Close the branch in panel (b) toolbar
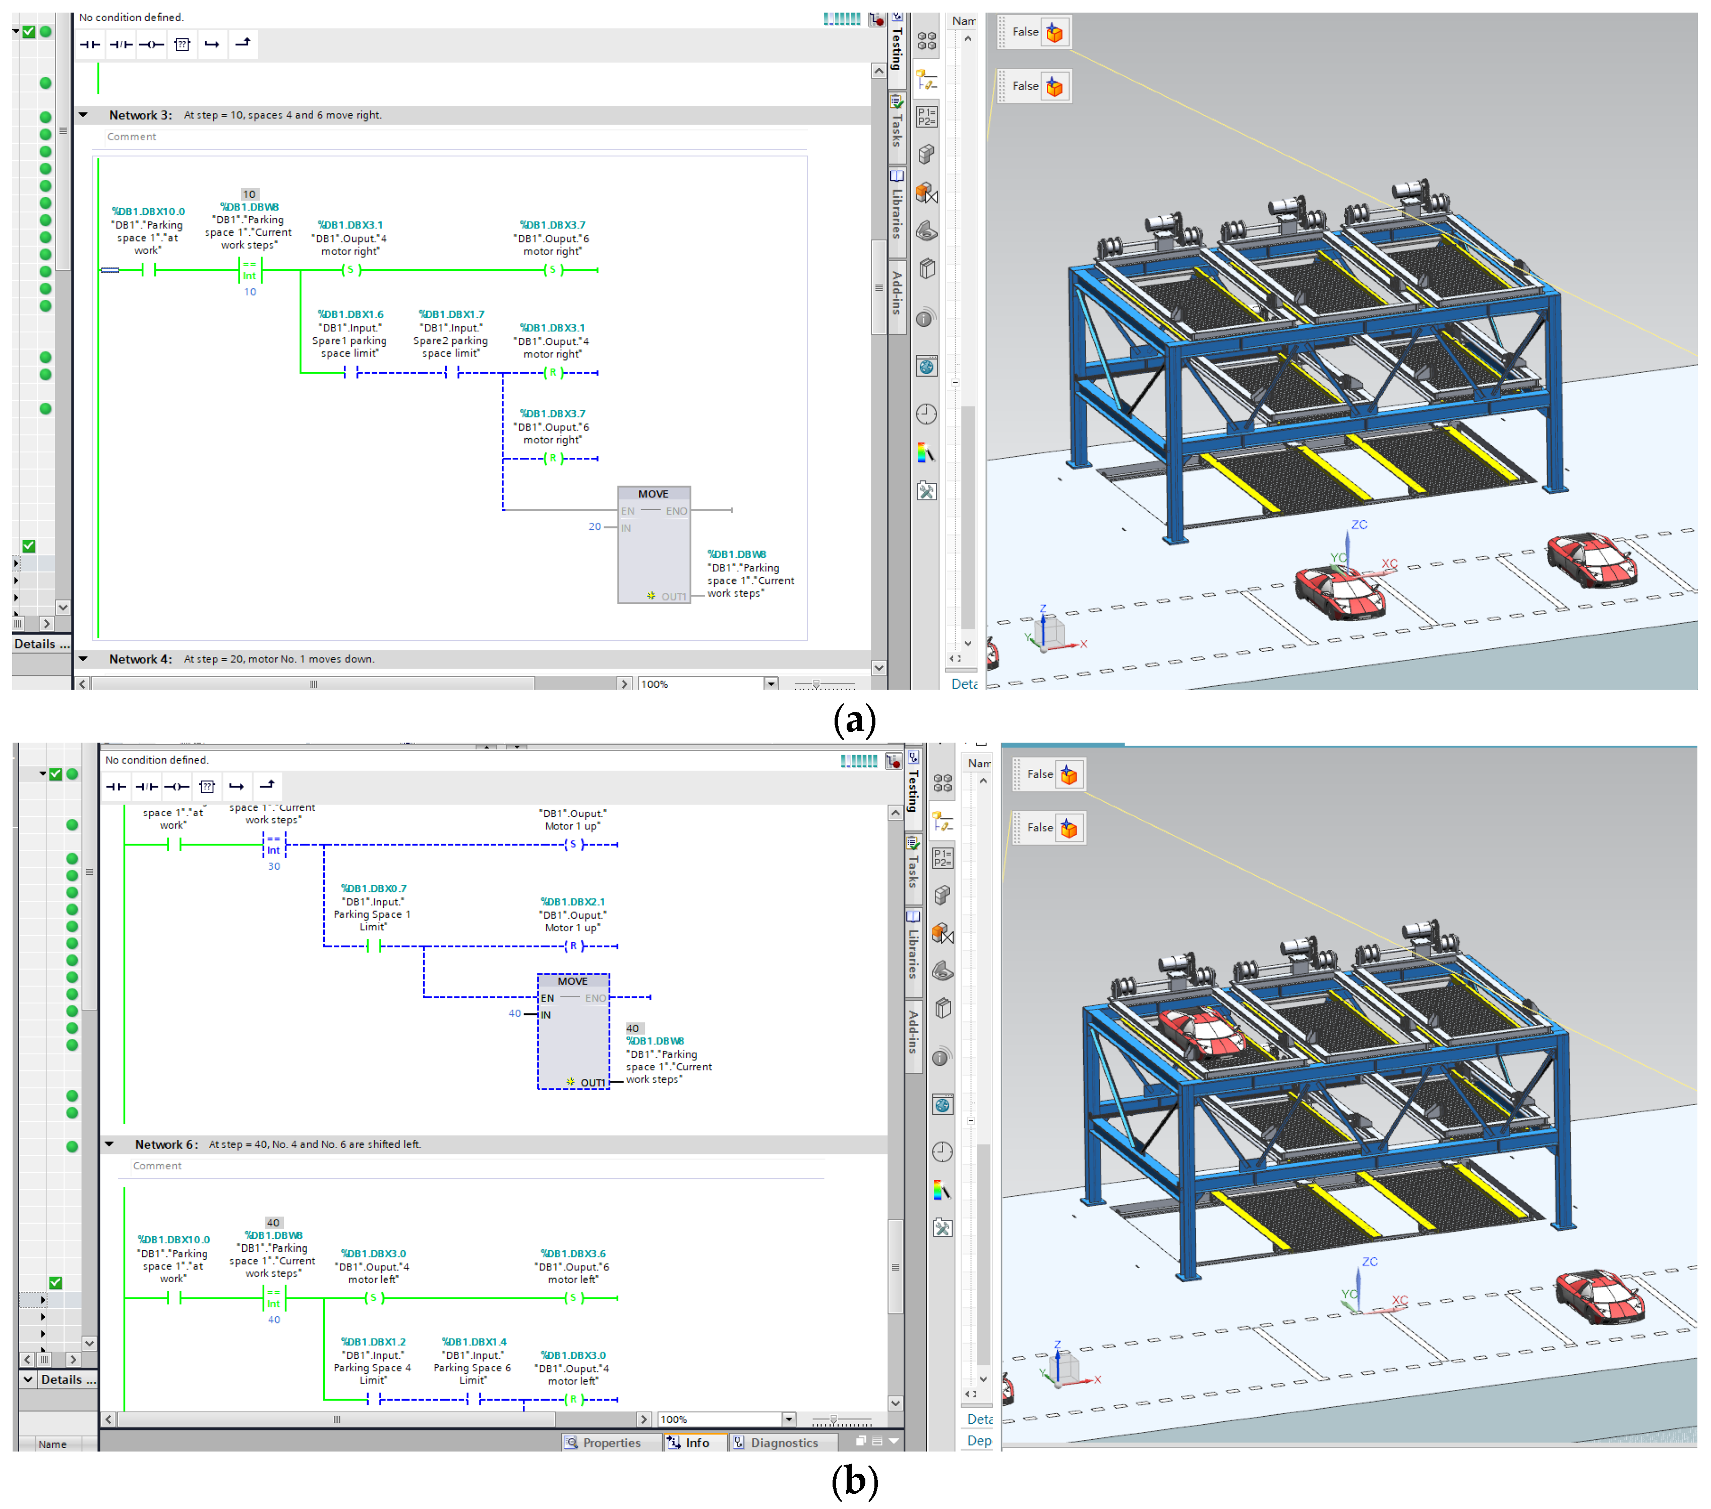Viewport: 1711px width, 1509px height. click(x=267, y=786)
